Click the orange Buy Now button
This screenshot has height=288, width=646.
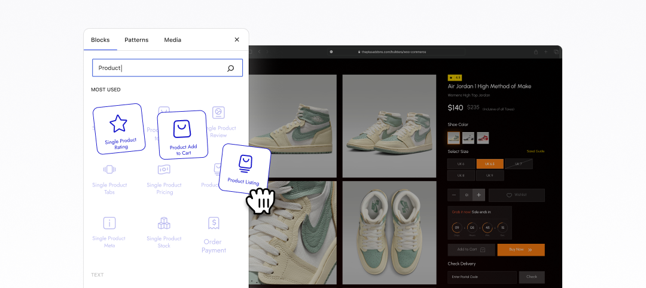(x=521, y=250)
